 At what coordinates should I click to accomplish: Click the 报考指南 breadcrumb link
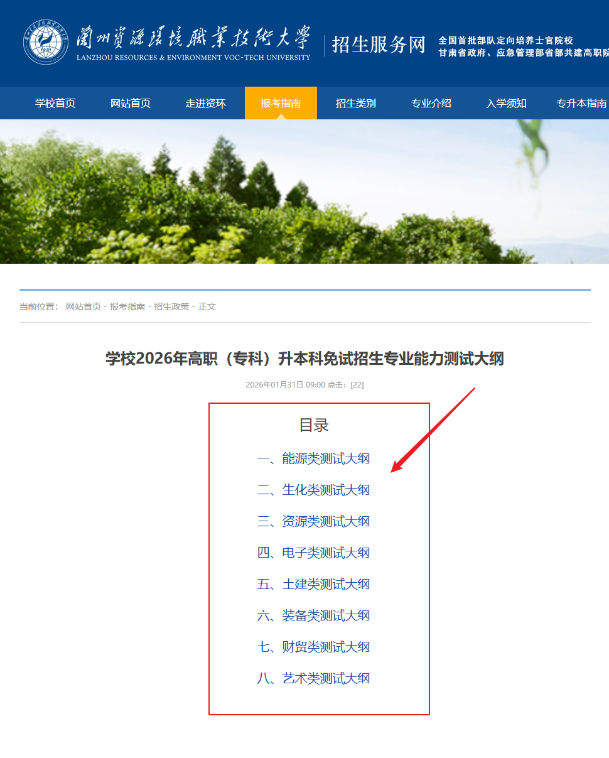[x=127, y=306]
